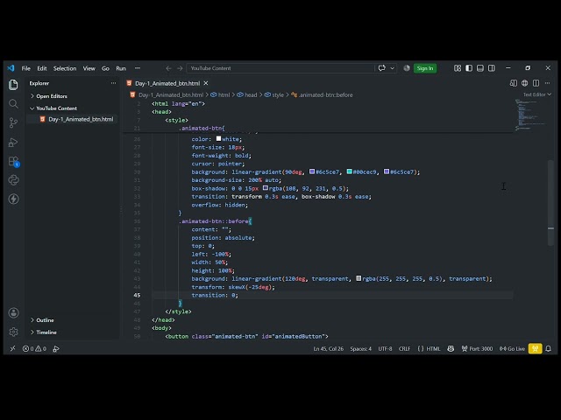561x420 pixels.
Task: Open the Python icon in activity bar
Action: (x=13, y=180)
